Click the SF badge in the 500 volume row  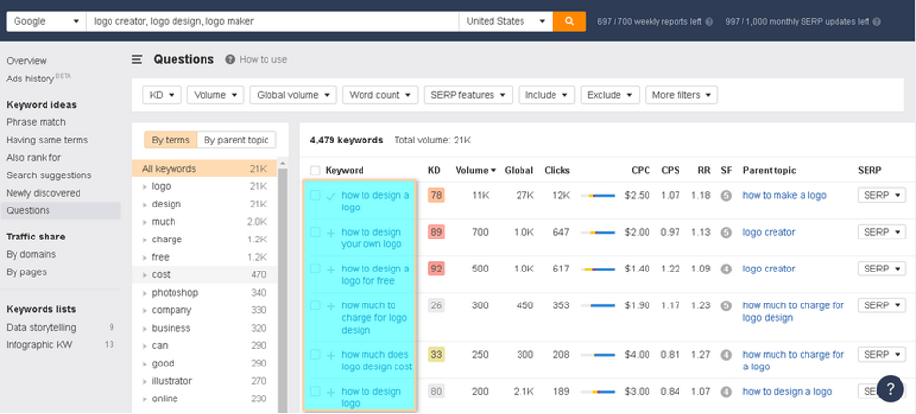tap(726, 270)
